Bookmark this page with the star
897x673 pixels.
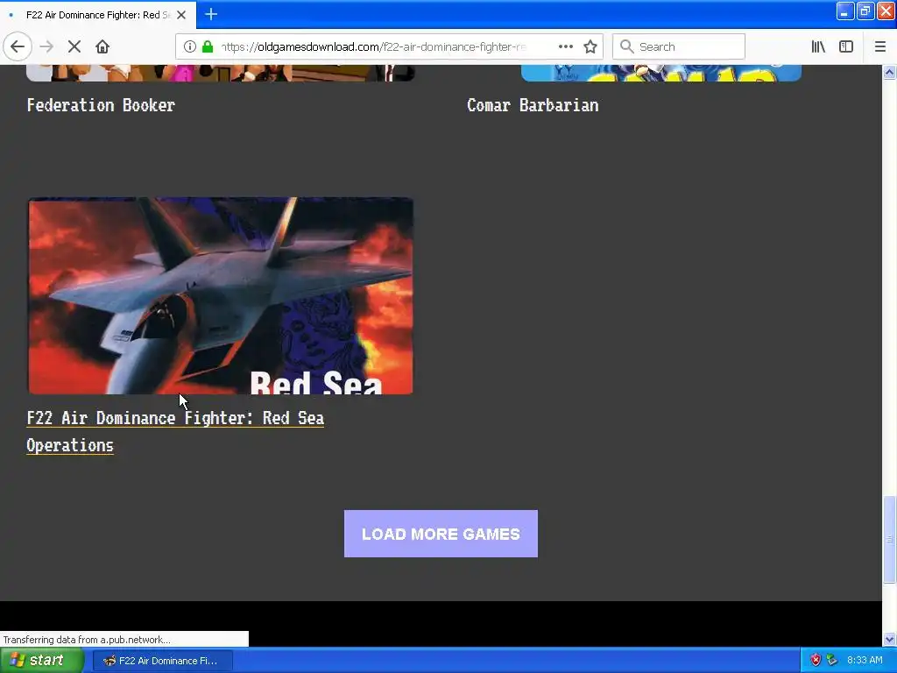tap(590, 46)
